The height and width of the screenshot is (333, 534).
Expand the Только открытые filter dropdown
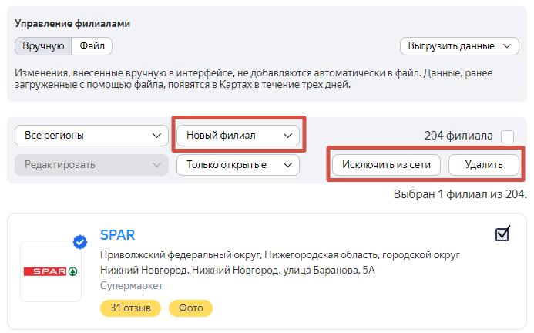tap(237, 164)
